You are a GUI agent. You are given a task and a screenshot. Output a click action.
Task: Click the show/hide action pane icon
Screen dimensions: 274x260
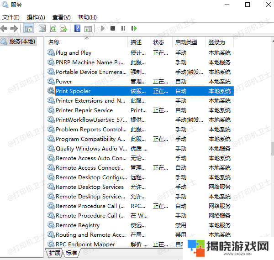88,29
